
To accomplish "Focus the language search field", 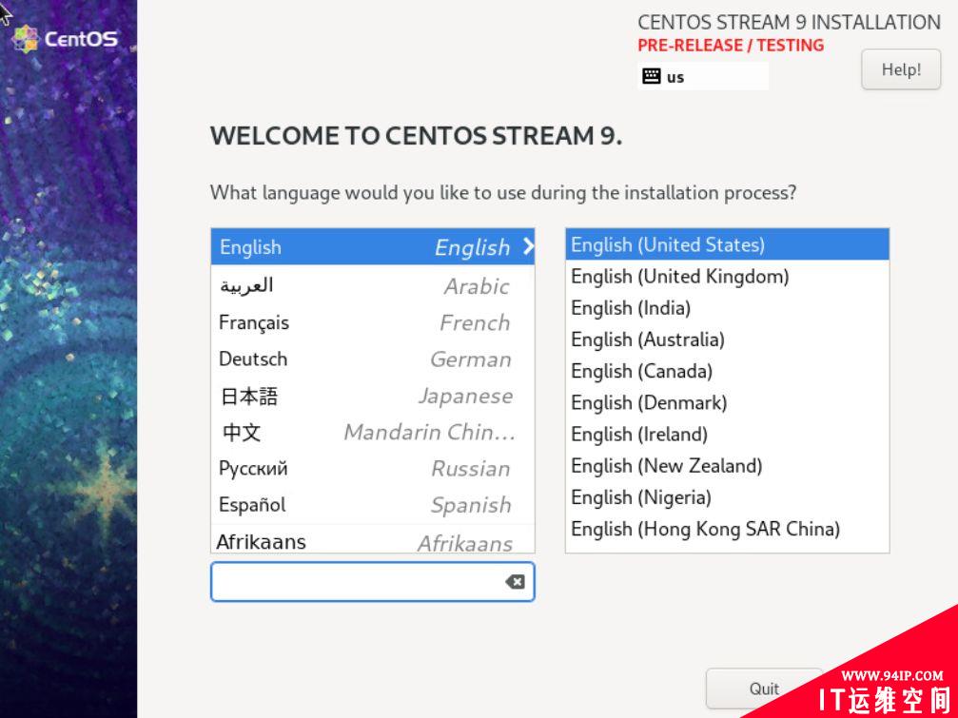I will click(373, 582).
